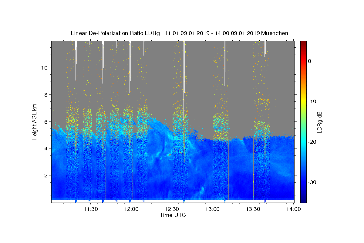
Task: Click the end timestamp '14:00 09.01.2019'
Action: coord(237,33)
